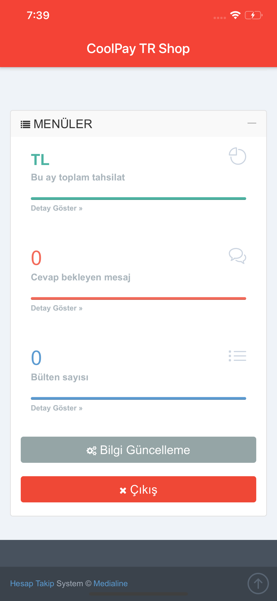Click the green progress bar under tahsilat
Image resolution: width=277 pixels, height=601 pixels.
pos(138,199)
